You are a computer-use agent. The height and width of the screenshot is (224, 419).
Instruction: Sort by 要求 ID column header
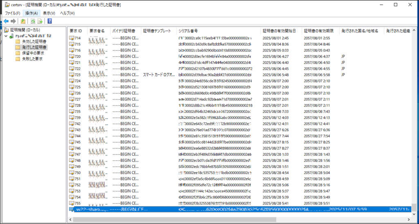tap(76, 31)
